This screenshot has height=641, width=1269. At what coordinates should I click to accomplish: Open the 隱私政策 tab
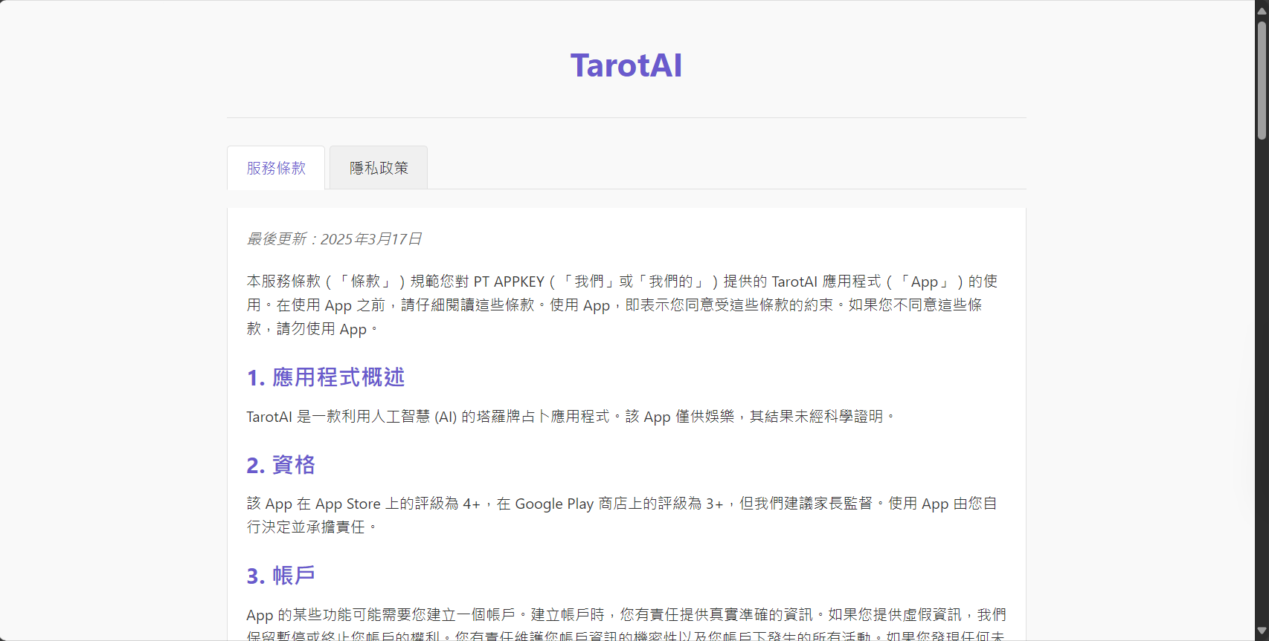(x=379, y=168)
